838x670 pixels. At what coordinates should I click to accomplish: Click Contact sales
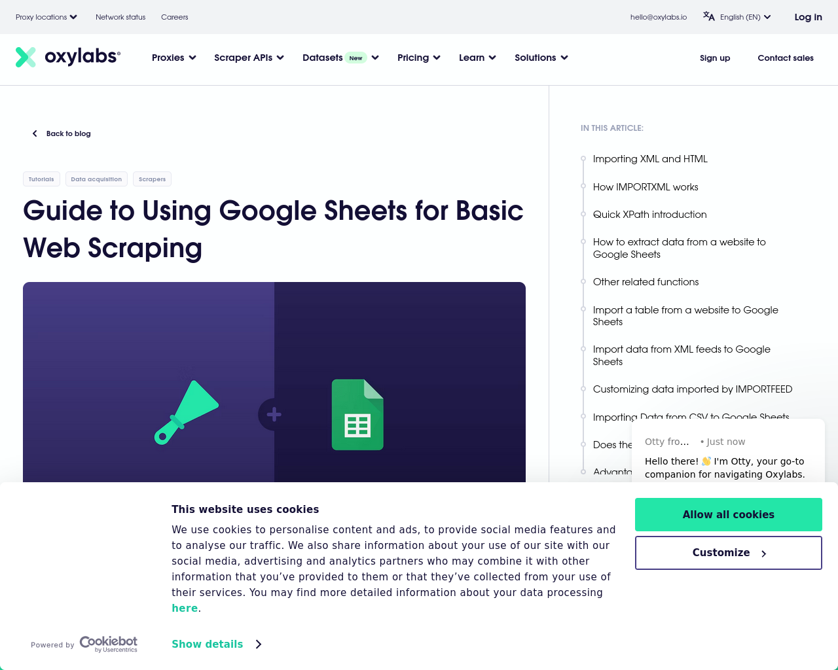click(x=786, y=58)
